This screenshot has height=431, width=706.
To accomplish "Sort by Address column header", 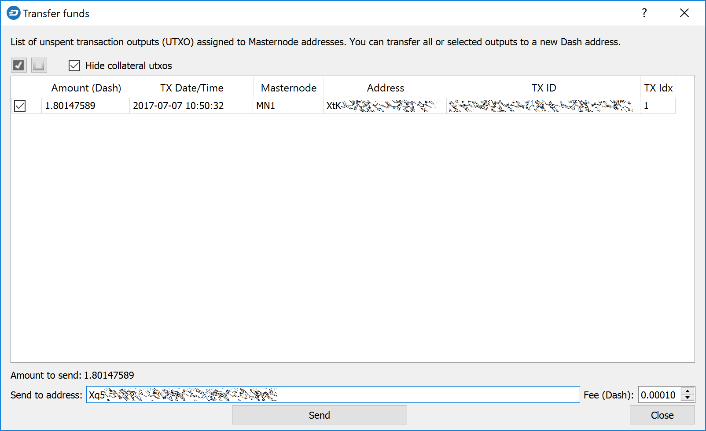I will point(385,88).
